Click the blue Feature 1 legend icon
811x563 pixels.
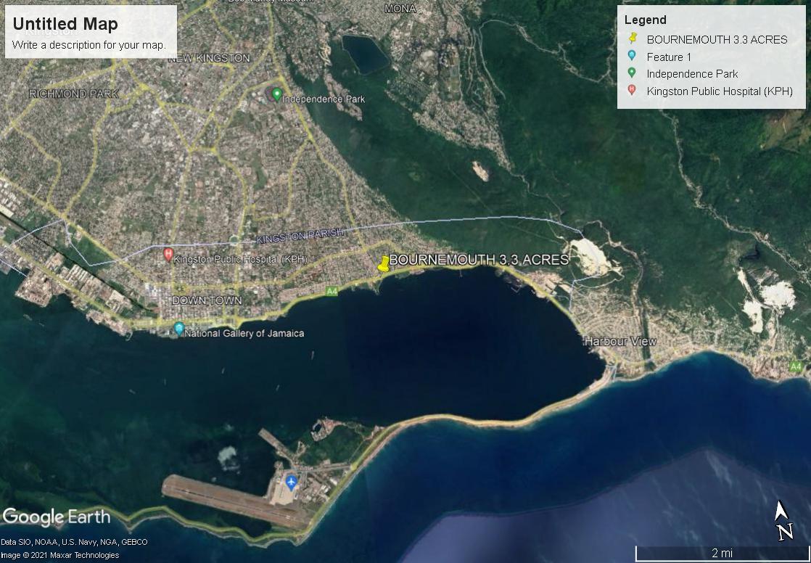[632, 56]
